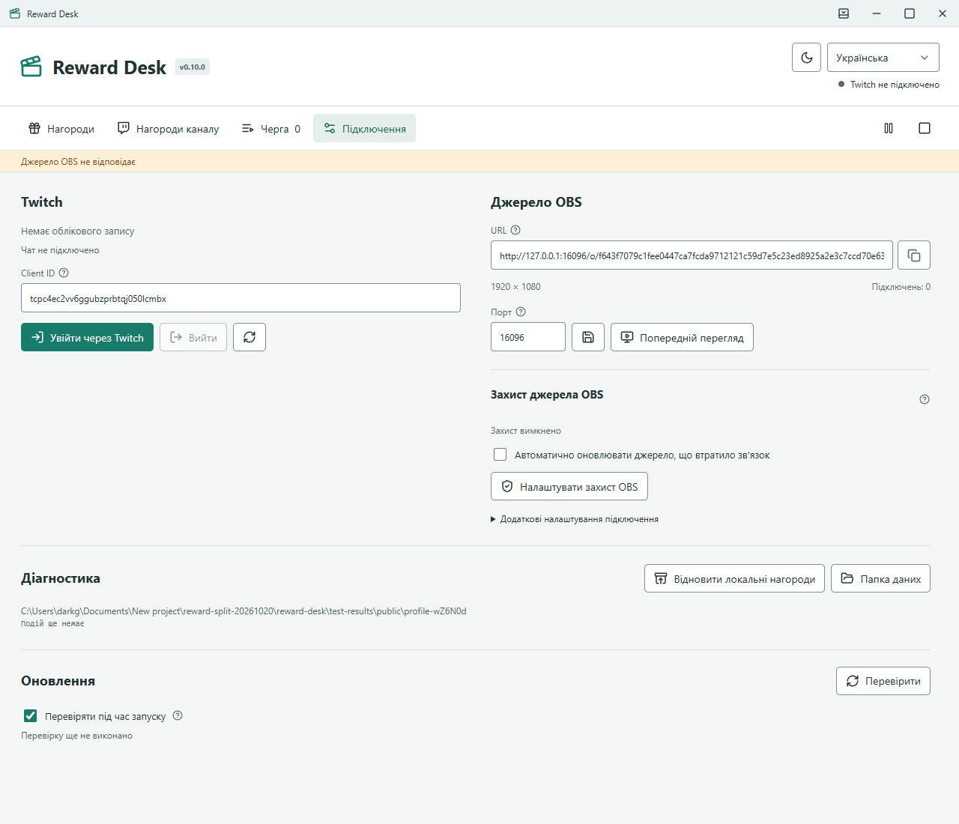Viewport: 959px width, 824px height.
Task: Click the Перевірку ще не виконано text
Action: (76, 736)
